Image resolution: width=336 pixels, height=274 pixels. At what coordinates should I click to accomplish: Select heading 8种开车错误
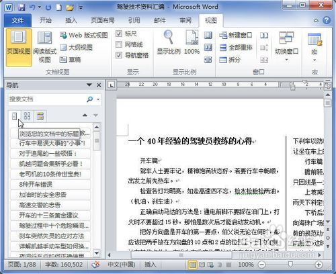point(50,185)
